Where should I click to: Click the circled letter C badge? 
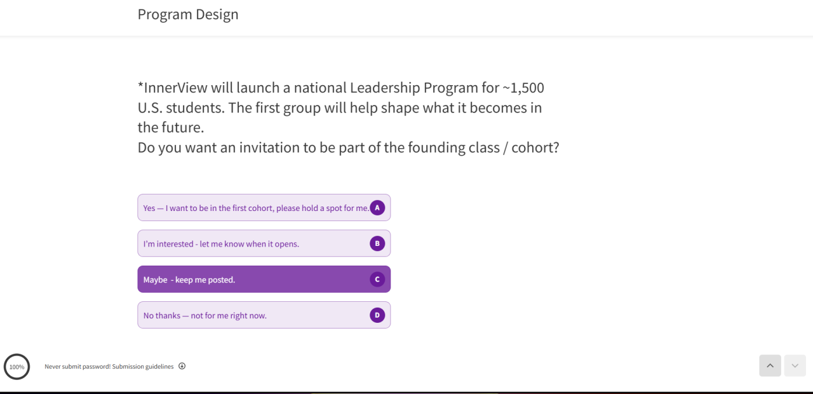[x=377, y=279]
